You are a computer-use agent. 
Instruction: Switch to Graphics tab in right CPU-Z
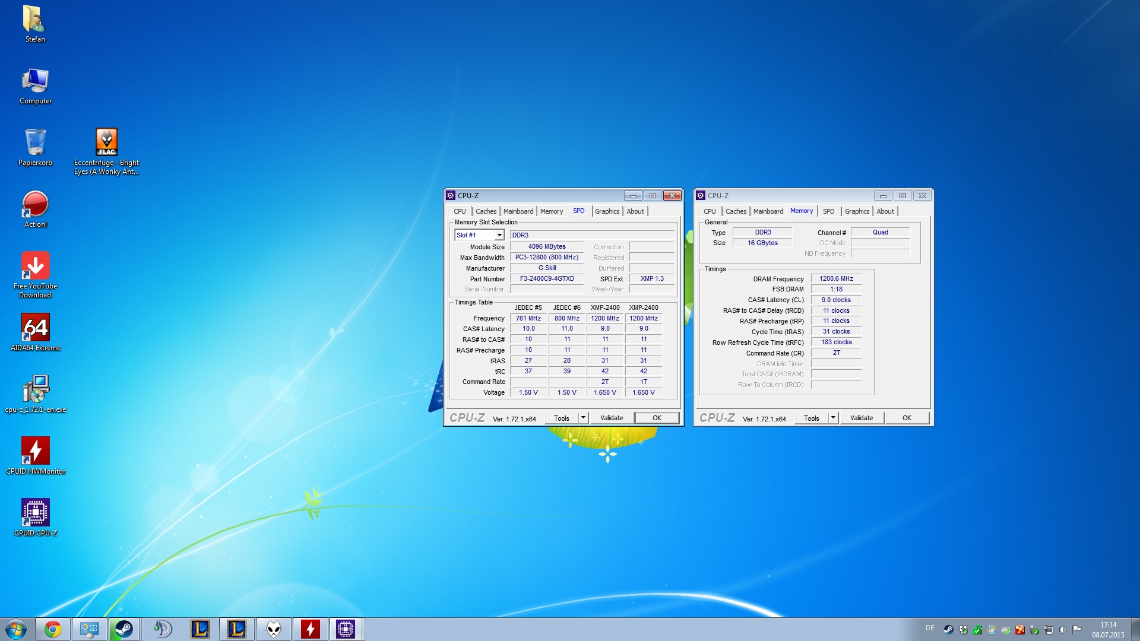857,211
